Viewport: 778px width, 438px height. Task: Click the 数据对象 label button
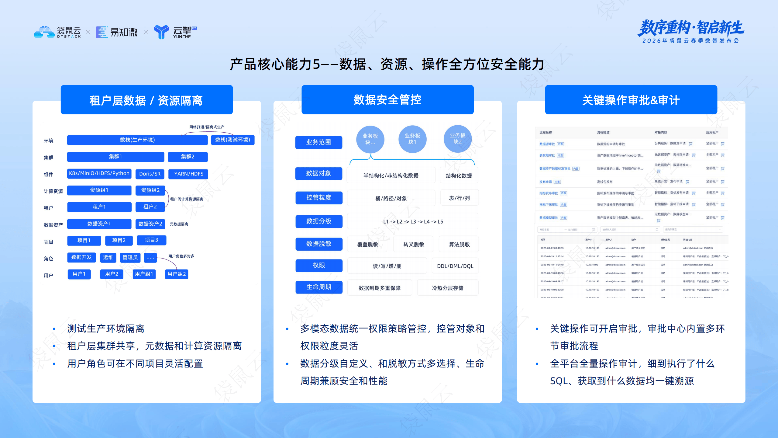[319, 173]
